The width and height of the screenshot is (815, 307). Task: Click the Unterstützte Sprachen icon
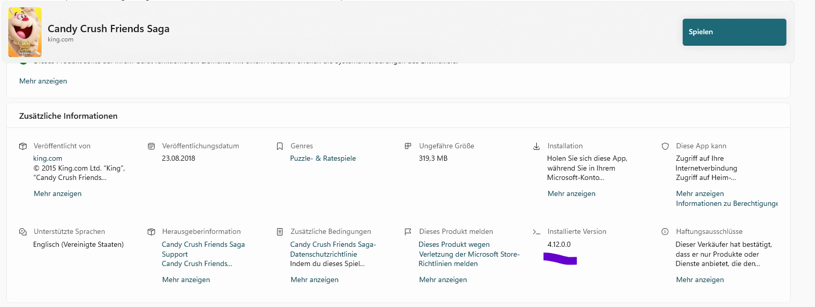click(23, 232)
